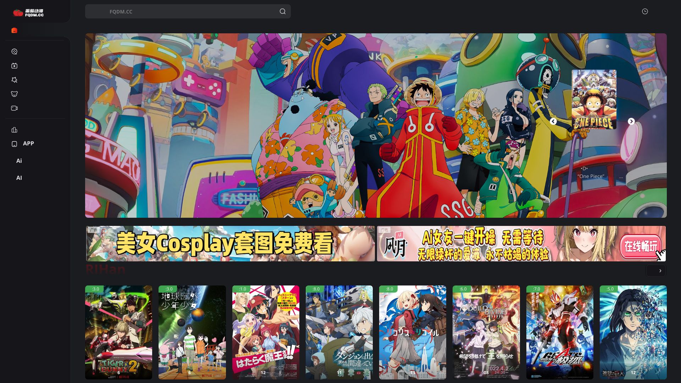Select the film reel sidebar icon

(14, 51)
